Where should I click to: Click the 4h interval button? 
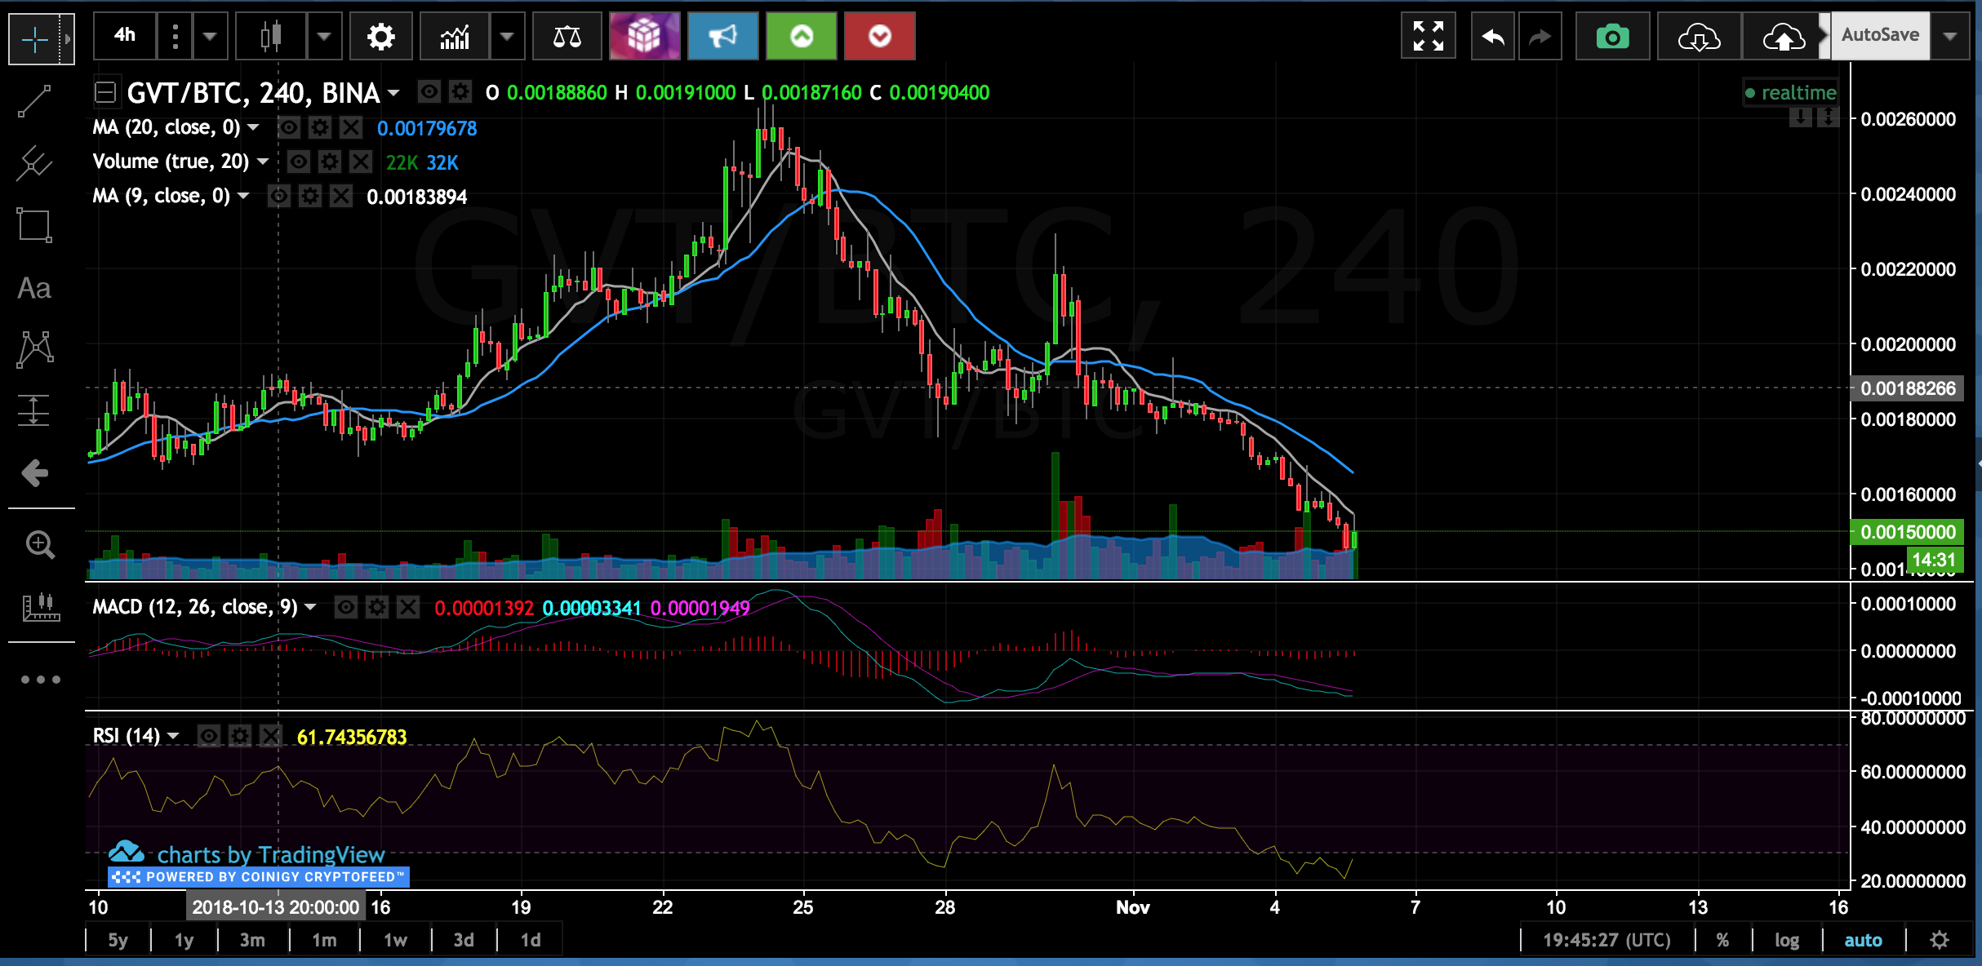[x=125, y=36]
